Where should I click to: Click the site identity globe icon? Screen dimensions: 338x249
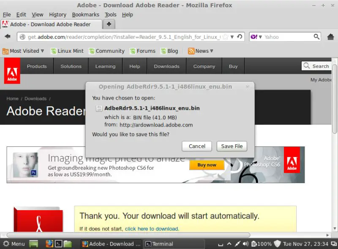point(22,37)
